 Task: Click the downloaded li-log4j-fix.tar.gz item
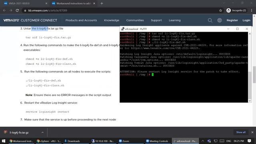click(19, 132)
